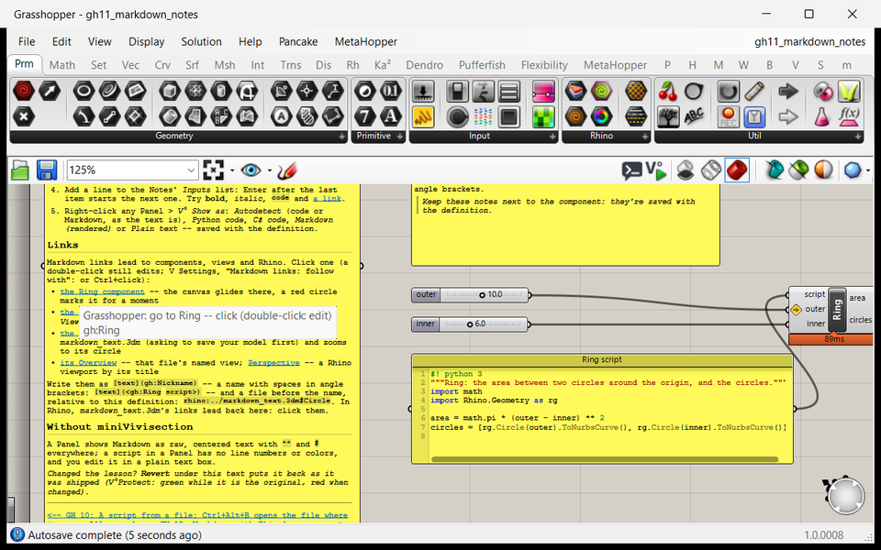Open the MetaHopper menu
The height and width of the screenshot is (550, 881).
[x=366, y=41]
